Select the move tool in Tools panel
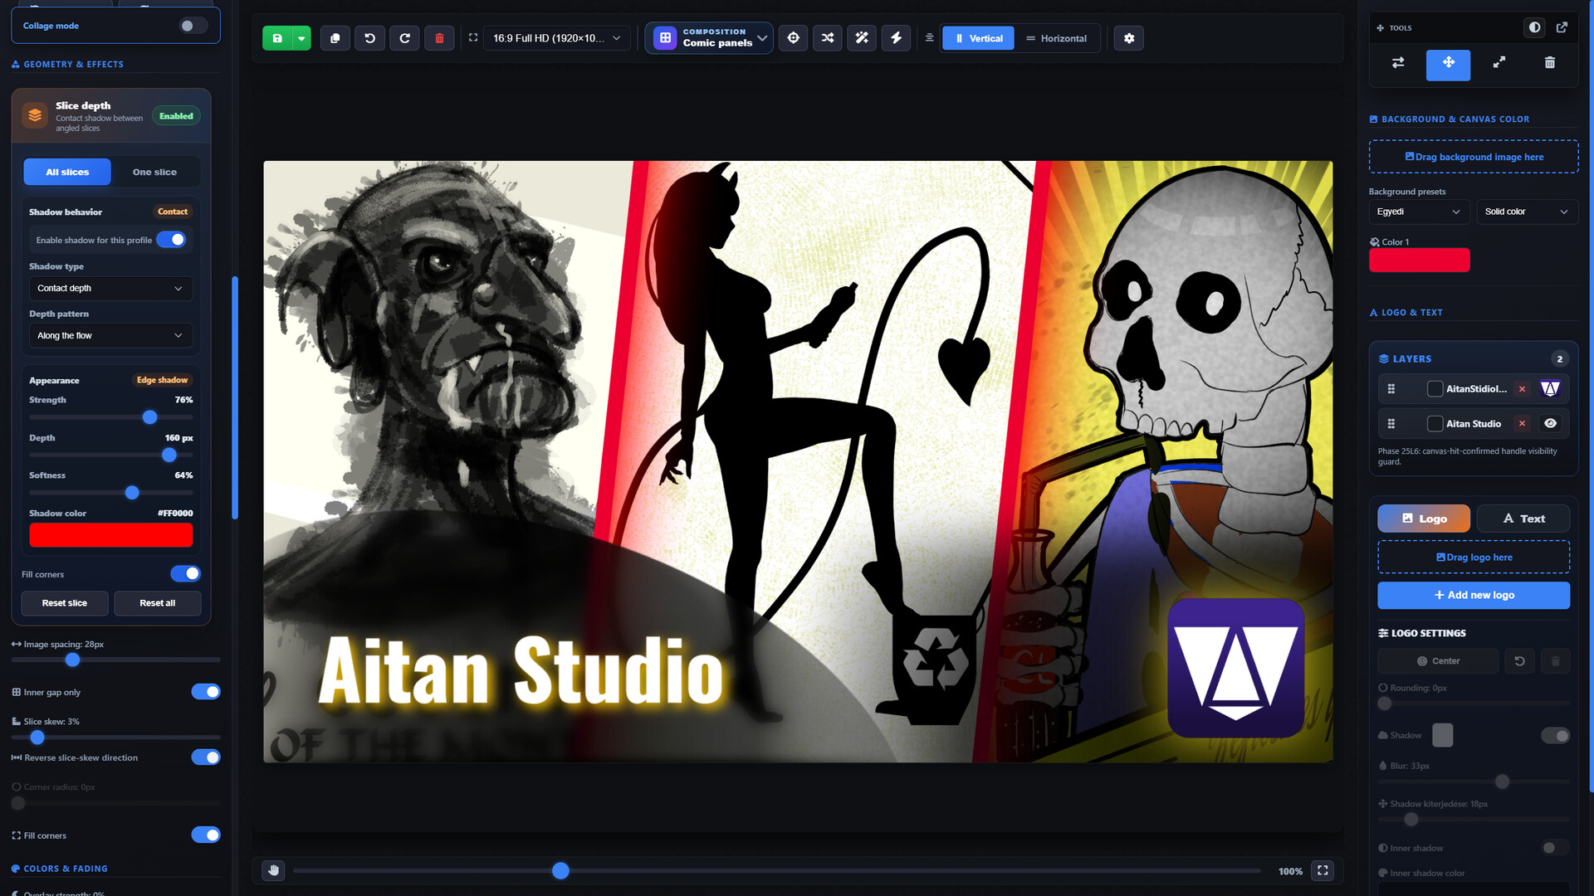The width and height of the screenshot is (1594, 896). pyautogui.click(x=1449, y=63)
